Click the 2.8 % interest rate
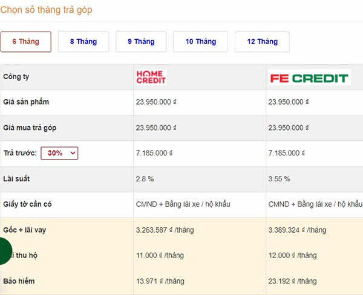363x295 pixels. [145, 179]
